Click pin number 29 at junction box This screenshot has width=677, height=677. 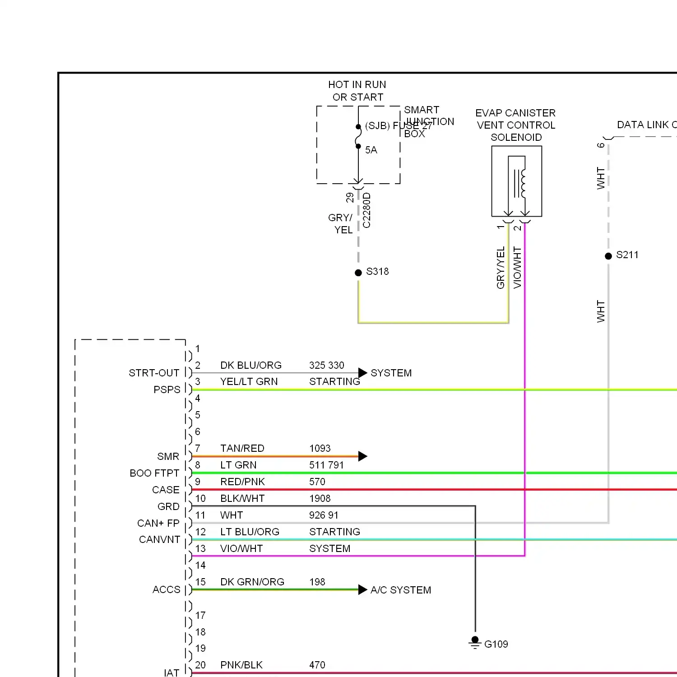point(350,198)
